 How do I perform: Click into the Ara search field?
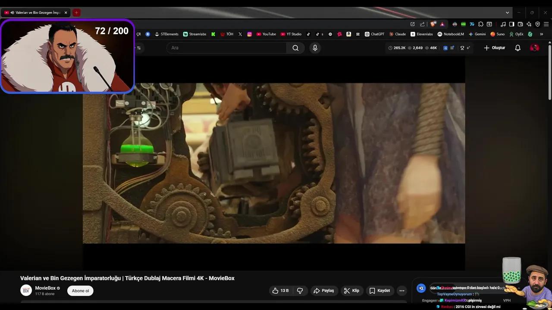226,48
